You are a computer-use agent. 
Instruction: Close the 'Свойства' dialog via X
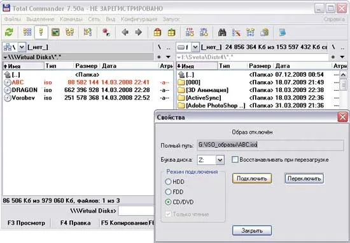tap(342, 117)
